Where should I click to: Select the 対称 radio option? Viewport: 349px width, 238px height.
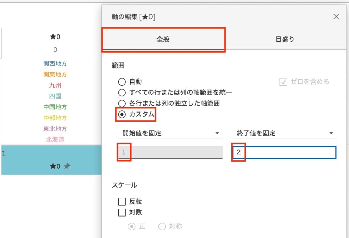162,226
